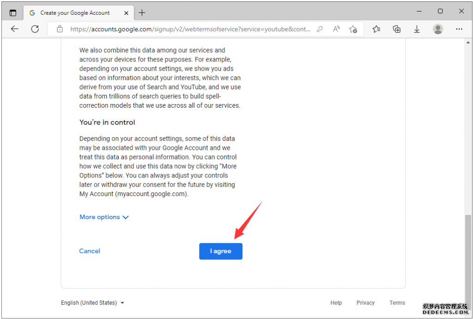Open the Collections icon
Screen dimensions: 473x319
[x=396, y=29]
